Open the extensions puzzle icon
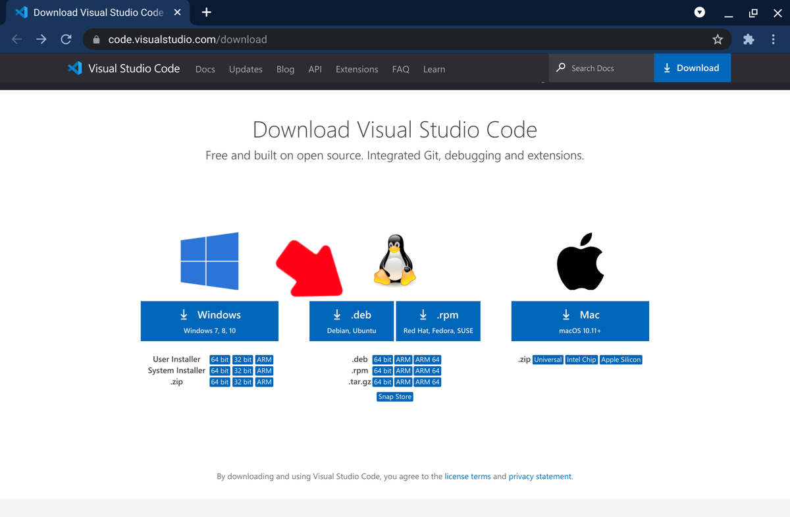The height and width of the screenshot is (517, 790). click(749, 40)
